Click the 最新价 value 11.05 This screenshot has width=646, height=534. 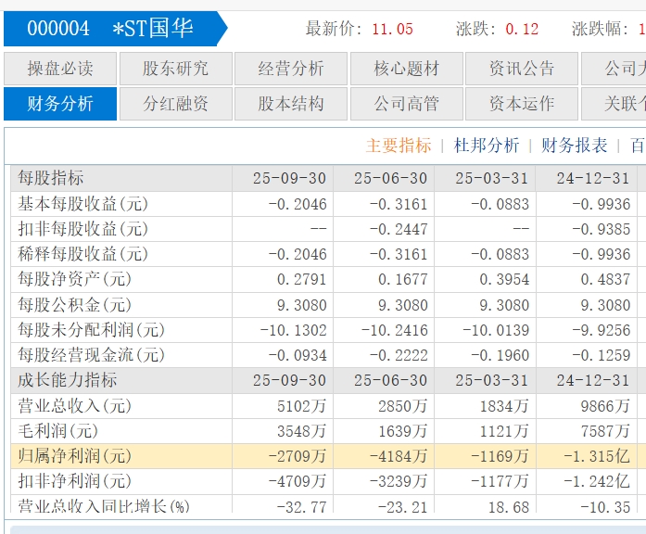(x=392, y=30)
